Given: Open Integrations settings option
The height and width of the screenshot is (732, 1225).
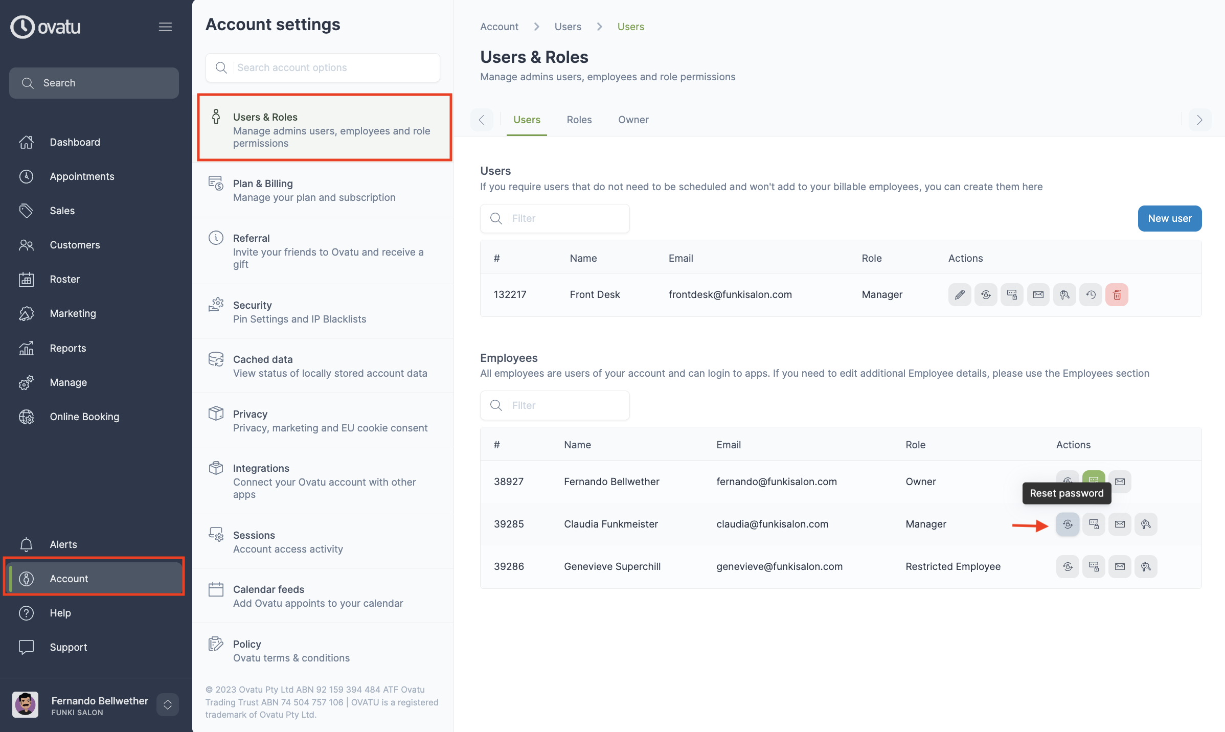Looking at the screenshot, I should point(323,481).
